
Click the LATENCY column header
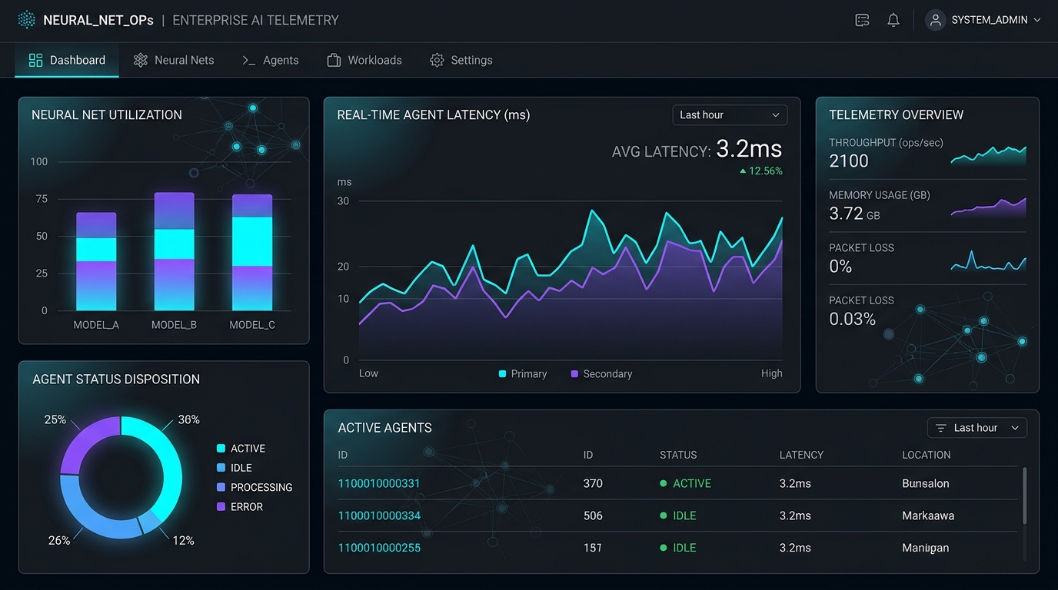click(801, 455)
